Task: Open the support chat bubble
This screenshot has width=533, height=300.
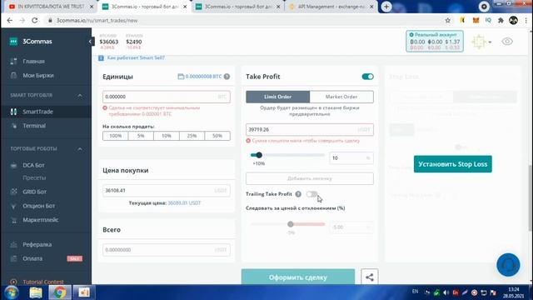Action: 508,265
